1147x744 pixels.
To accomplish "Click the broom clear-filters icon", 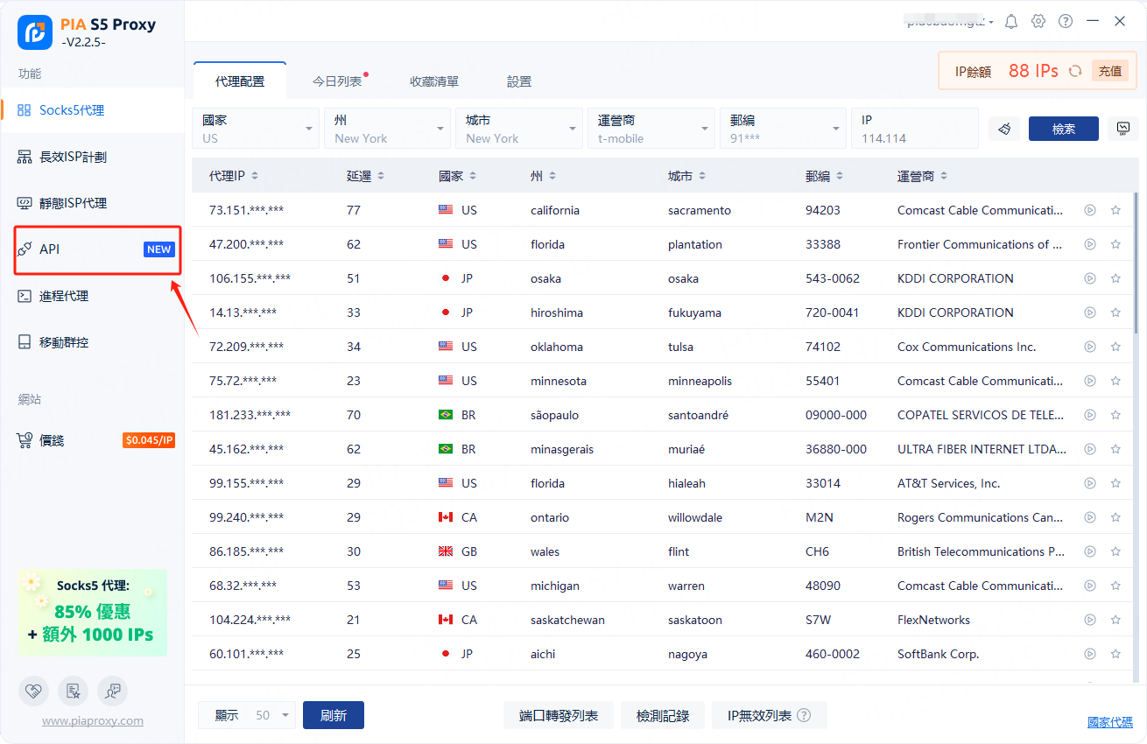I will pyautogui.click(x=1004, y=129).
